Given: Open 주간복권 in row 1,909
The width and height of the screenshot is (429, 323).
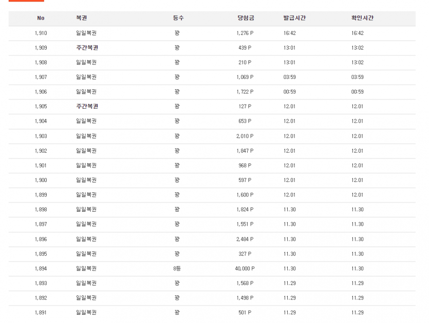Looking at the screenshot, I should [87, 48].
